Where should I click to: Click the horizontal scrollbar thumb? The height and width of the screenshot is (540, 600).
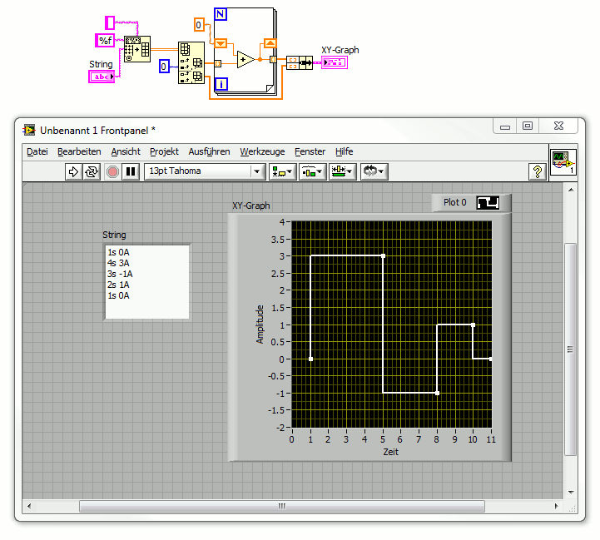click(280, 506)
